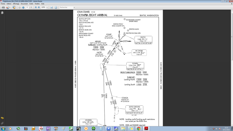Open the Fichier menu
233x131 pixels.
pyautogui.click(x=3, y=4)
